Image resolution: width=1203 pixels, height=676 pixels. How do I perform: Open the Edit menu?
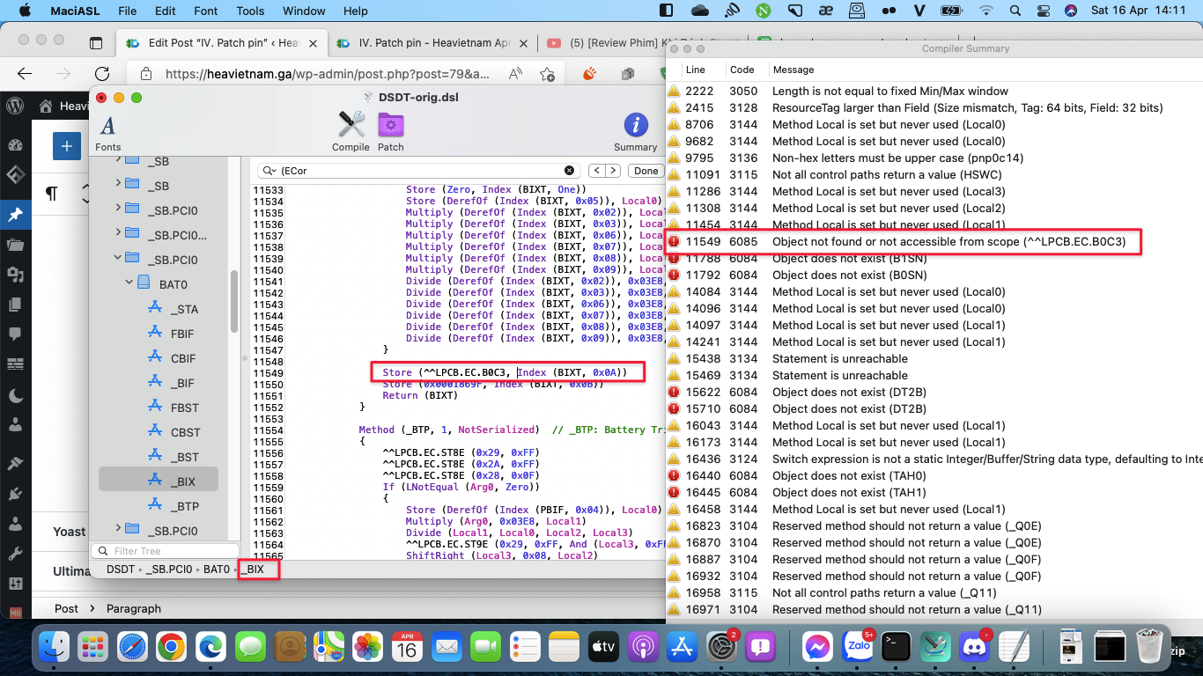click(165, 11)
